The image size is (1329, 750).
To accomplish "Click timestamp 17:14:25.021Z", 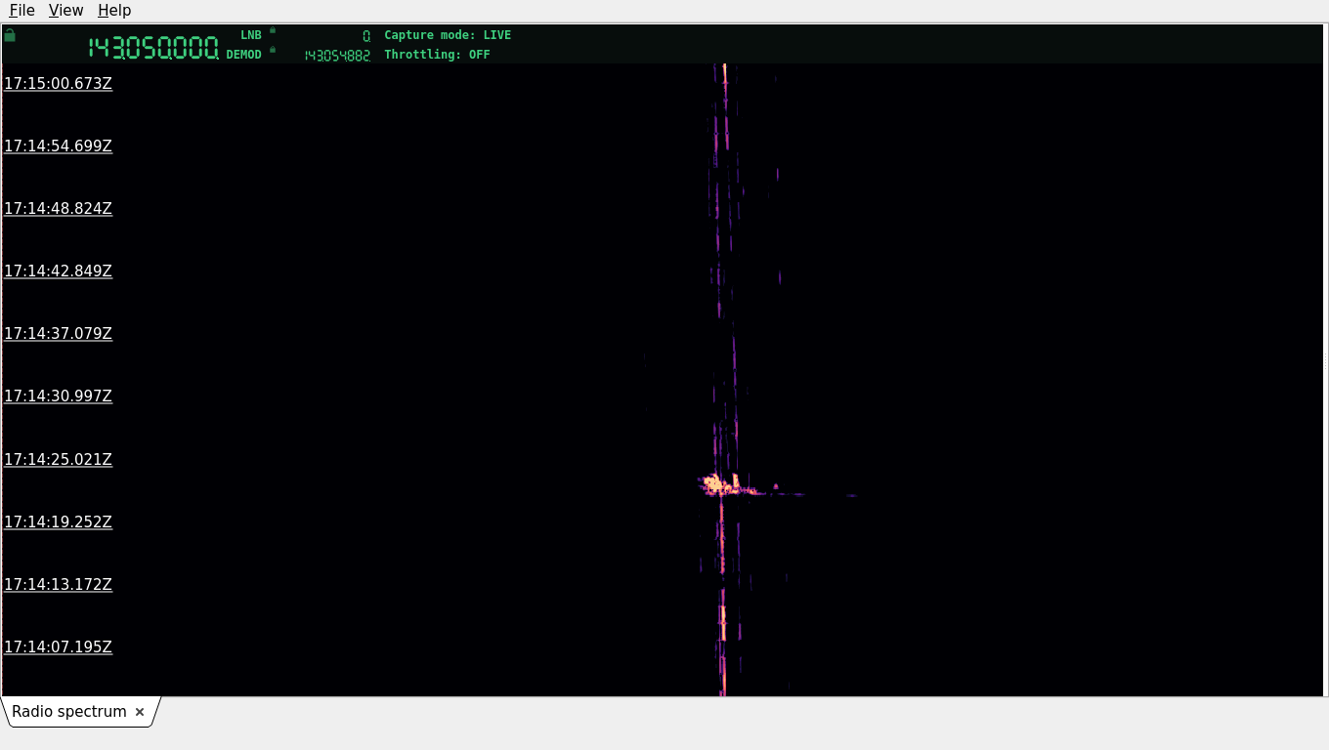I will tap(58, 460).
